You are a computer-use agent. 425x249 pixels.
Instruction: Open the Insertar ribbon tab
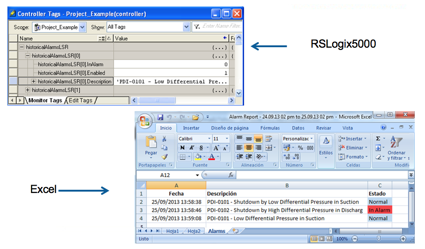click(x=191, y=128)
